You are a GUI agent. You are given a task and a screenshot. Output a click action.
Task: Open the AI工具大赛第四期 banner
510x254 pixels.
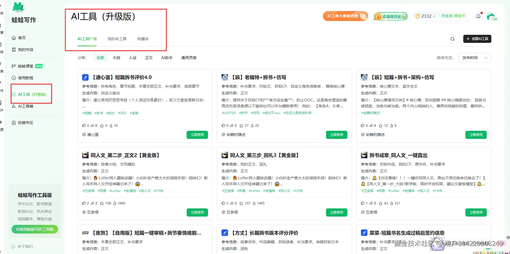pyautogui.click(x=345, y=16)
